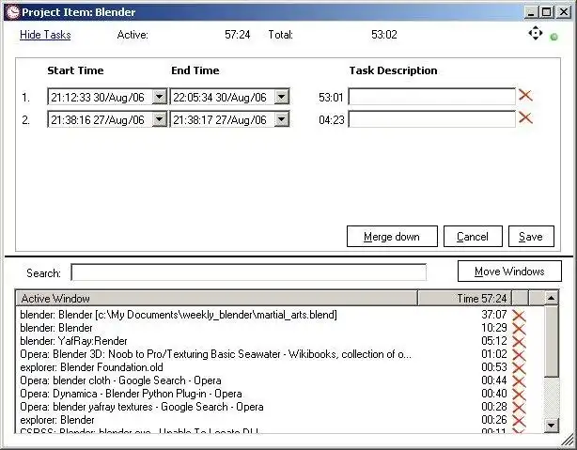The width and height of the screenshot is (577, 450).
Task: Click the Cancel button
Action: click(x=473, y=236)
